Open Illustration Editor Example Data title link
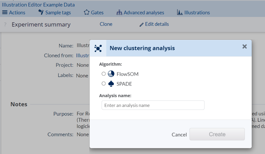Viewport: 265px width, 154px height. click(38, 5)
